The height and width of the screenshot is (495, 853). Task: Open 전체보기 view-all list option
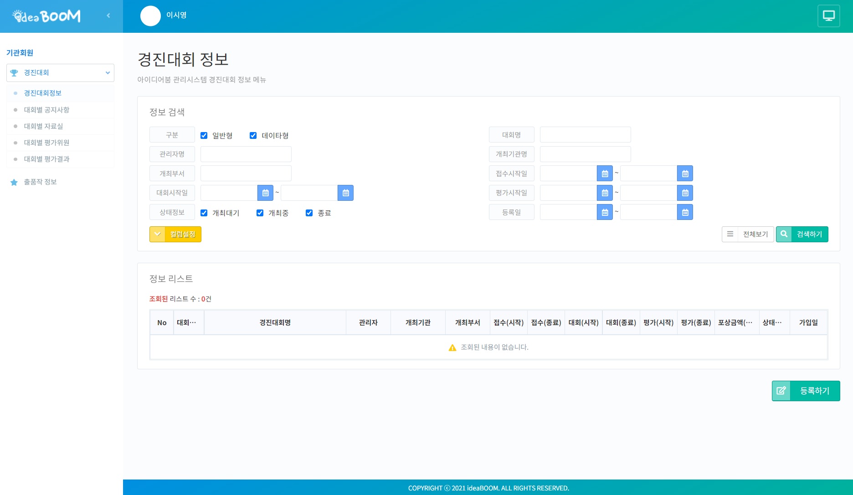click(748, 235)
